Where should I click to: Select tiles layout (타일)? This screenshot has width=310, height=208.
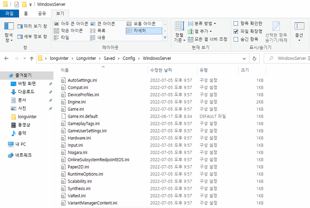(62, 38)
